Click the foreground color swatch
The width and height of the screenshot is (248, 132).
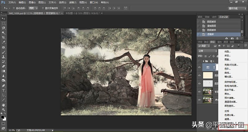tap(3, 117)
